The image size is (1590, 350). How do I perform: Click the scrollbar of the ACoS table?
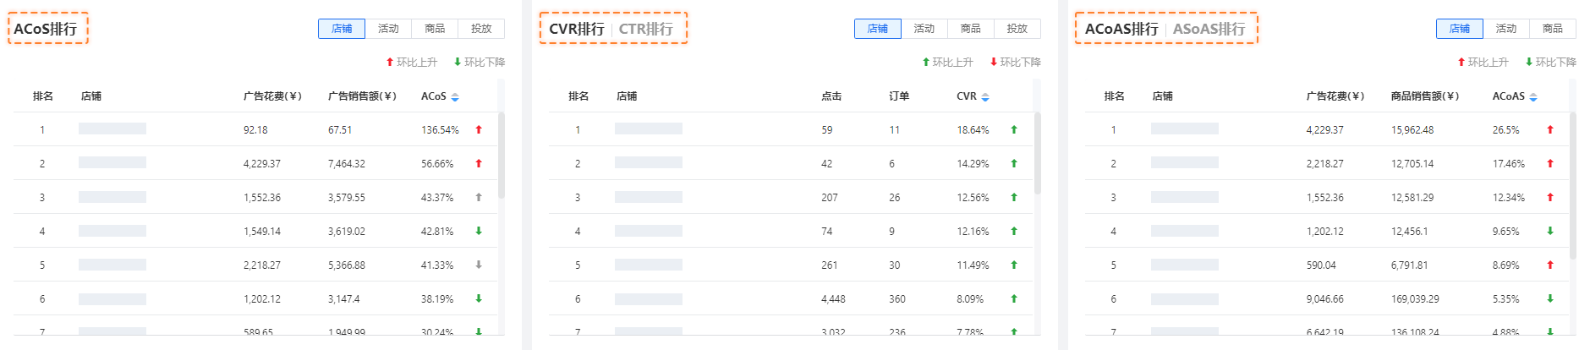(502, 156)
